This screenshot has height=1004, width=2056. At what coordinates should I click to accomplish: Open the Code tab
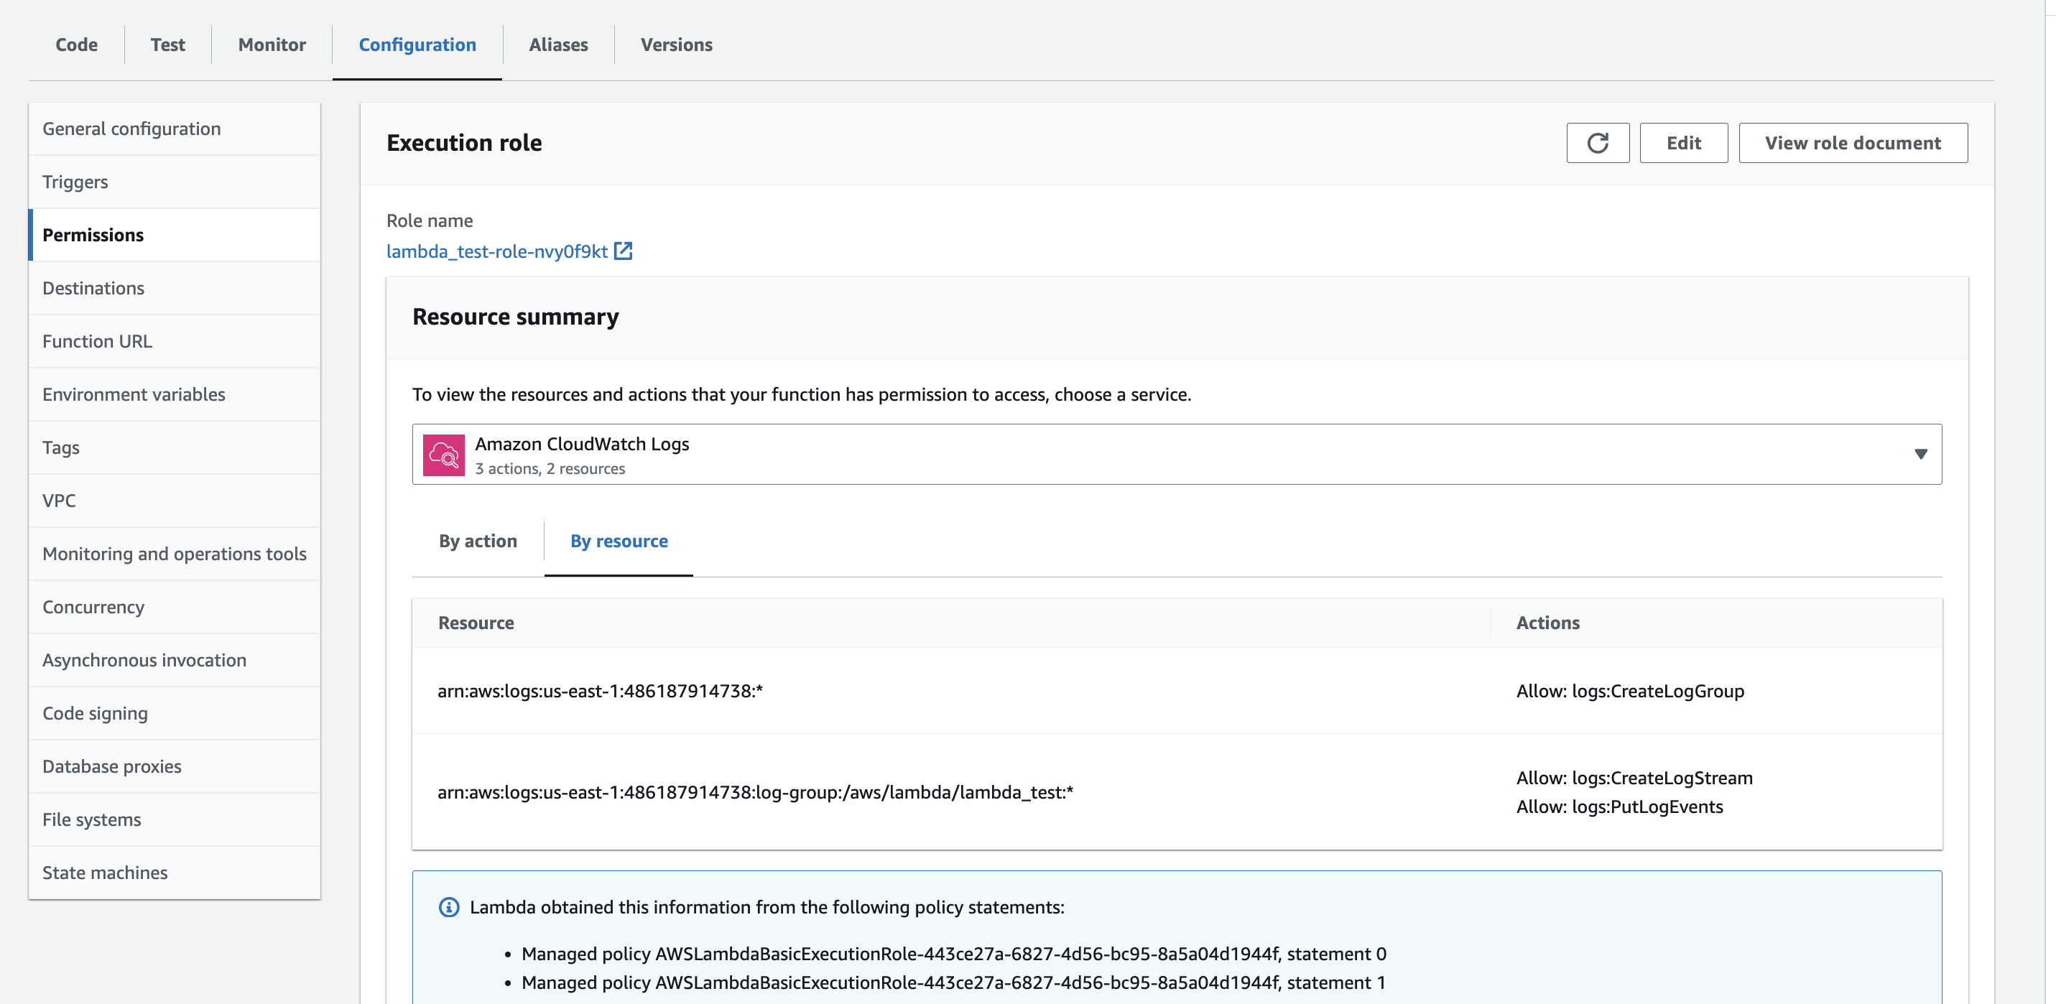77,45
